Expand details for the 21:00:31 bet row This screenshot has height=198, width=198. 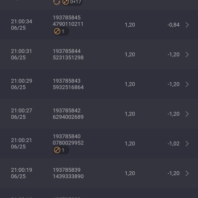(x=187, y=54)
